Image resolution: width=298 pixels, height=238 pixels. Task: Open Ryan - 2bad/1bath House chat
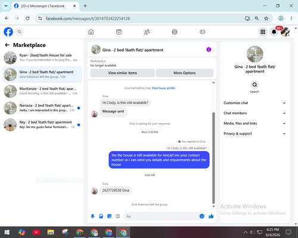(x=42, y=58)
